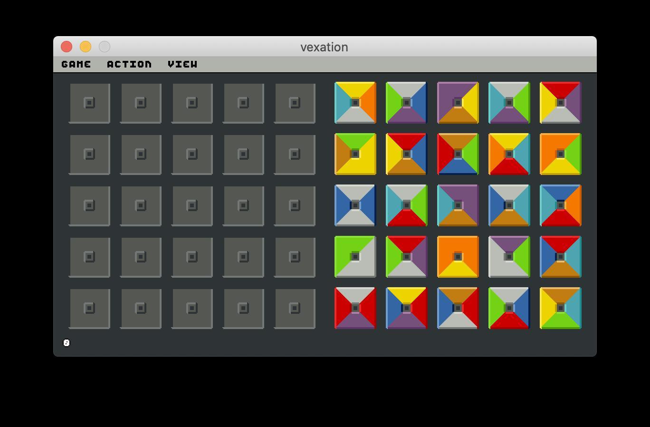
Task: Select tile with yellow top, orange right, teal left
Action: [x=355, y=103]
